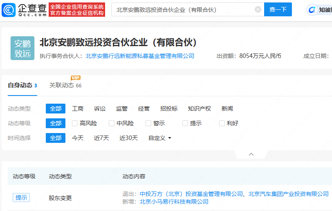Tick the 利好 level checkbox
The height and width of the screenshot is (211, 332).
222,123
